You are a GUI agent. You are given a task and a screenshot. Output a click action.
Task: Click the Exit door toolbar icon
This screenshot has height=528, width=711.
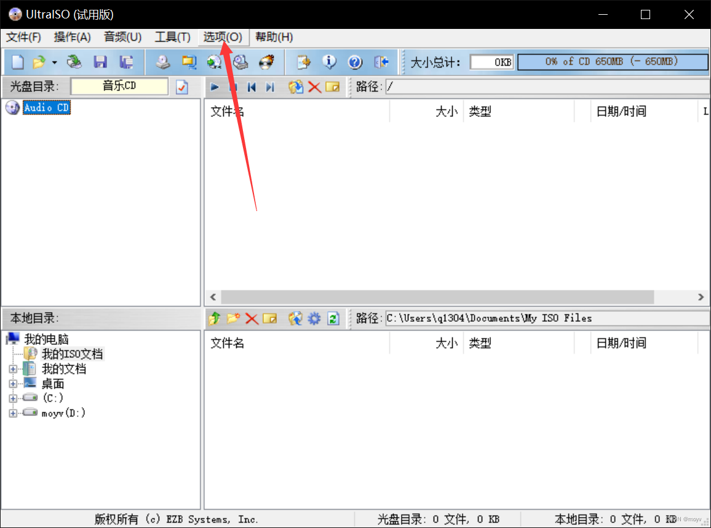381,62
